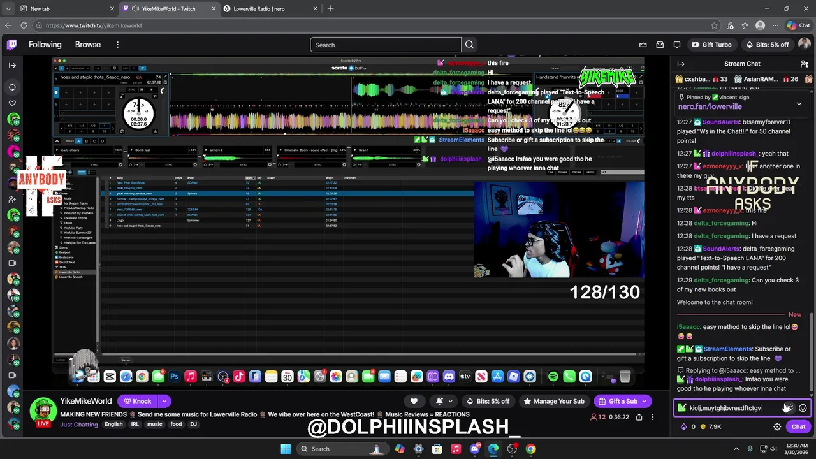Close the YikeMikeWorld Twitch tab
The width and height of the screenshot is (816, 459).
213,9
